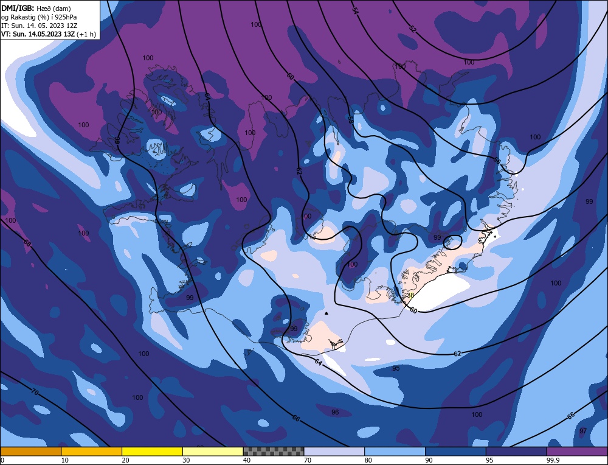The width and height of the screenshot is (608, 465).
Task: Click the light blue 80–90 legend swatch
Action: tap(395, 451)
